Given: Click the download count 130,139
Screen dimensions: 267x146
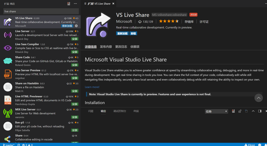Looking at the screenshot, I should [x=146, y=22].
